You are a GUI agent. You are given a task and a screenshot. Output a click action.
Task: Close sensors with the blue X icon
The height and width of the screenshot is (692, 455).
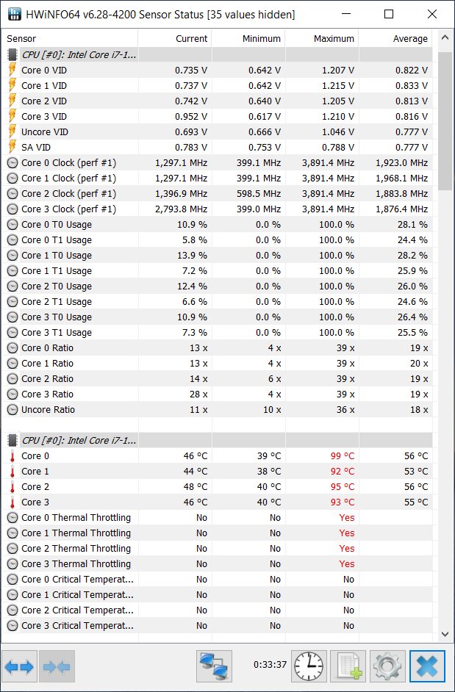[x=427, y=666]
